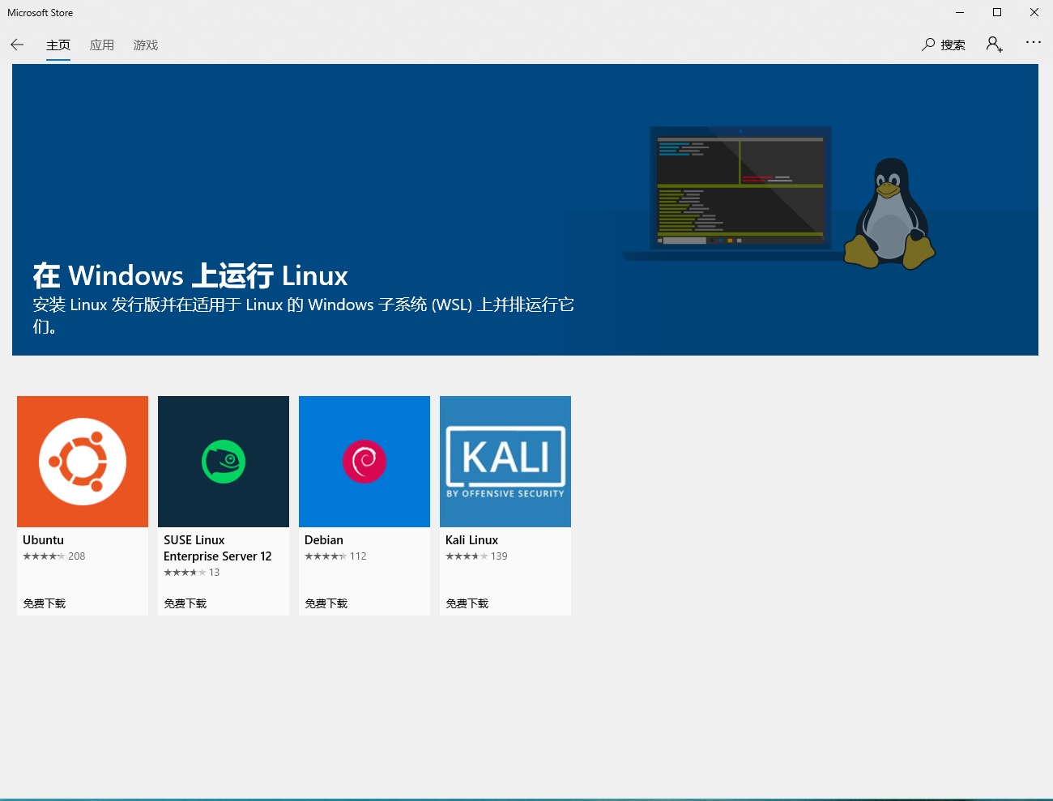Image resolution: width=1053 pixels, height=801 pixels.
Task: Minimize the Microsoft Store window
Action: click(960, 12)
